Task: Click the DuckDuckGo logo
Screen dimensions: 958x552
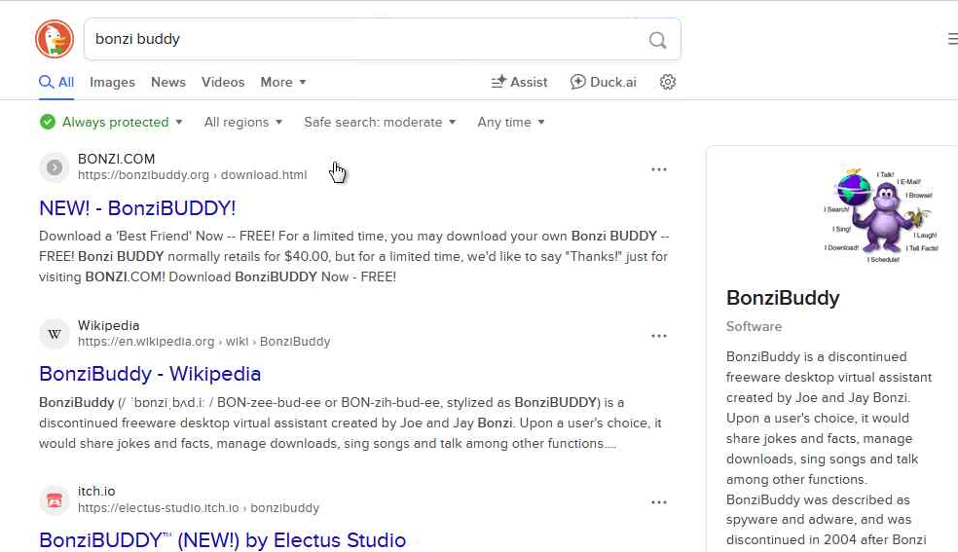Action: coord(55,39)
